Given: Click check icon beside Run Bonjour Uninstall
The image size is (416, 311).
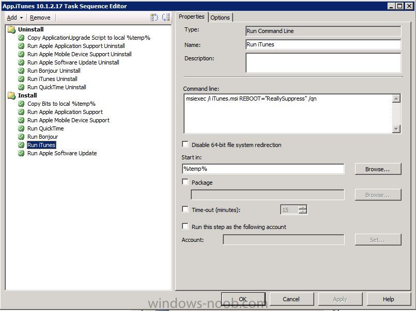Looking at the screenshot, I should click(21, 71).
